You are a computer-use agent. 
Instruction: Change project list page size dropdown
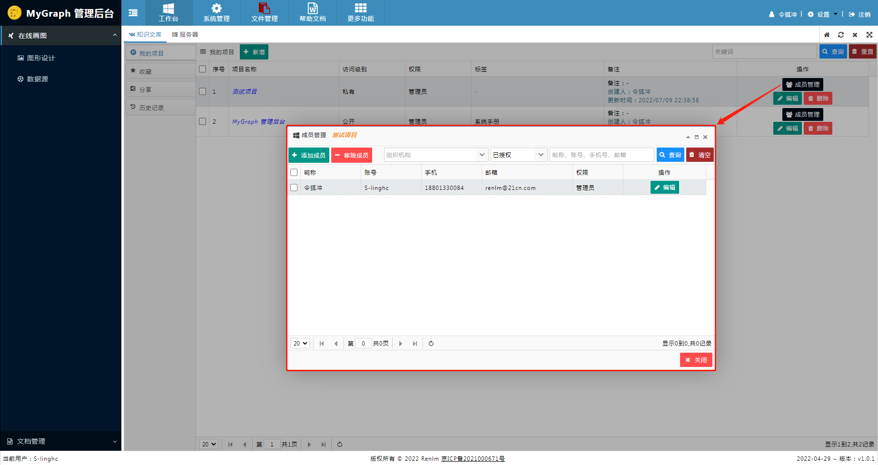coord(209,445)
